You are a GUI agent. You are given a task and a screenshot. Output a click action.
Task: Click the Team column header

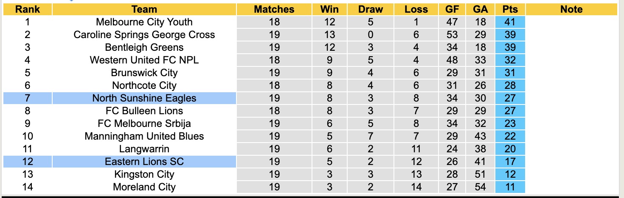tap(144, 9)
